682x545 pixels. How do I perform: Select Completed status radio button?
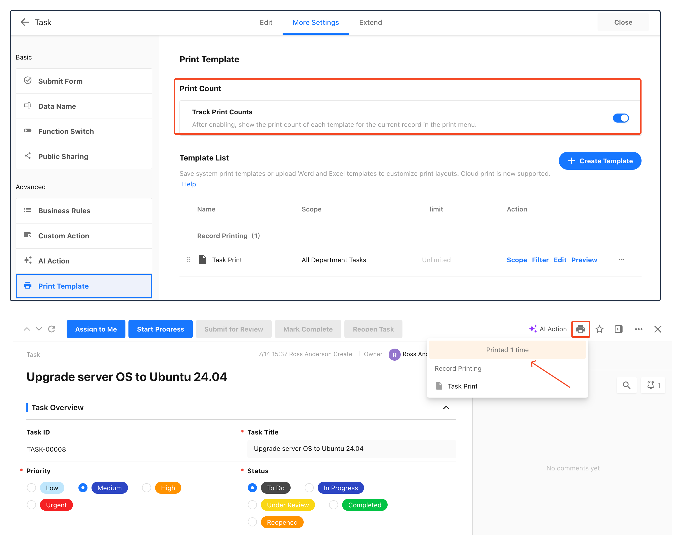(x=333, y=505)
